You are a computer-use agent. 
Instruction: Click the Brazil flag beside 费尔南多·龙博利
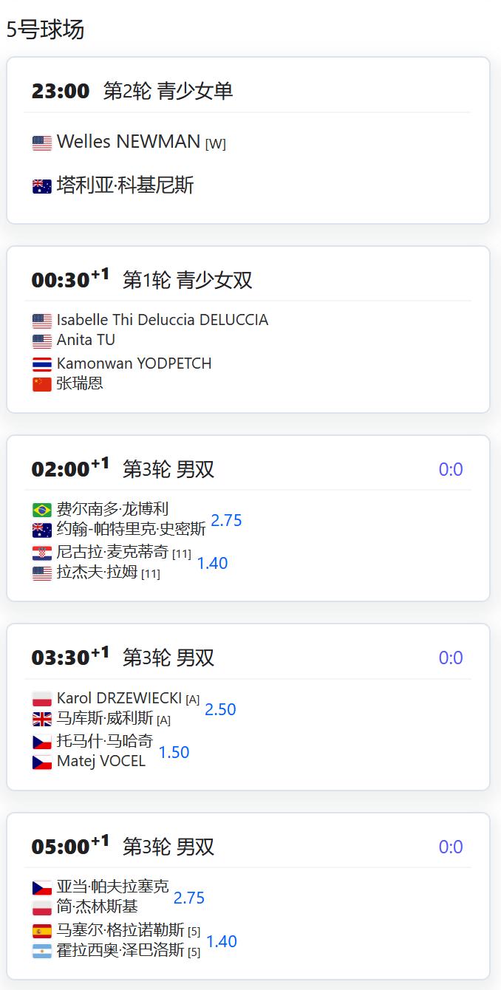[42, 510]
